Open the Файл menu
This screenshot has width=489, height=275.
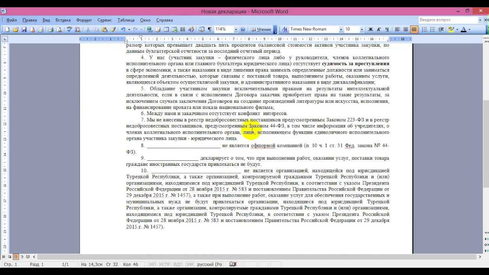click(x=11, y=20)
